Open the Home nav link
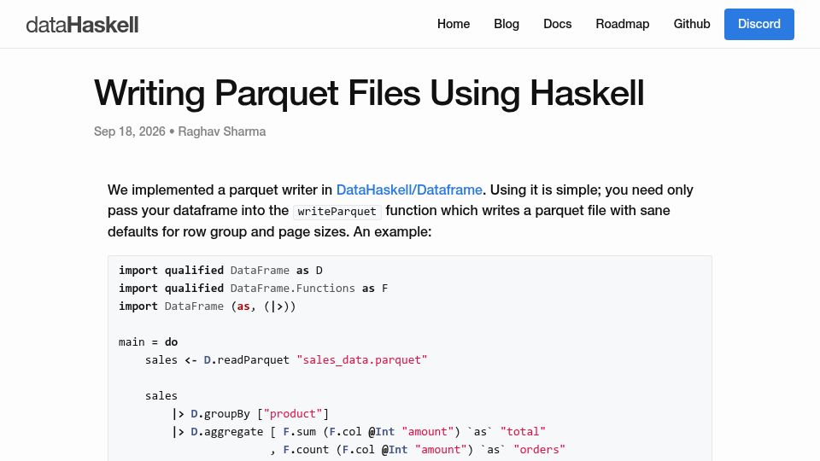This screenshot has width=820, height=461. click(454, 24)
